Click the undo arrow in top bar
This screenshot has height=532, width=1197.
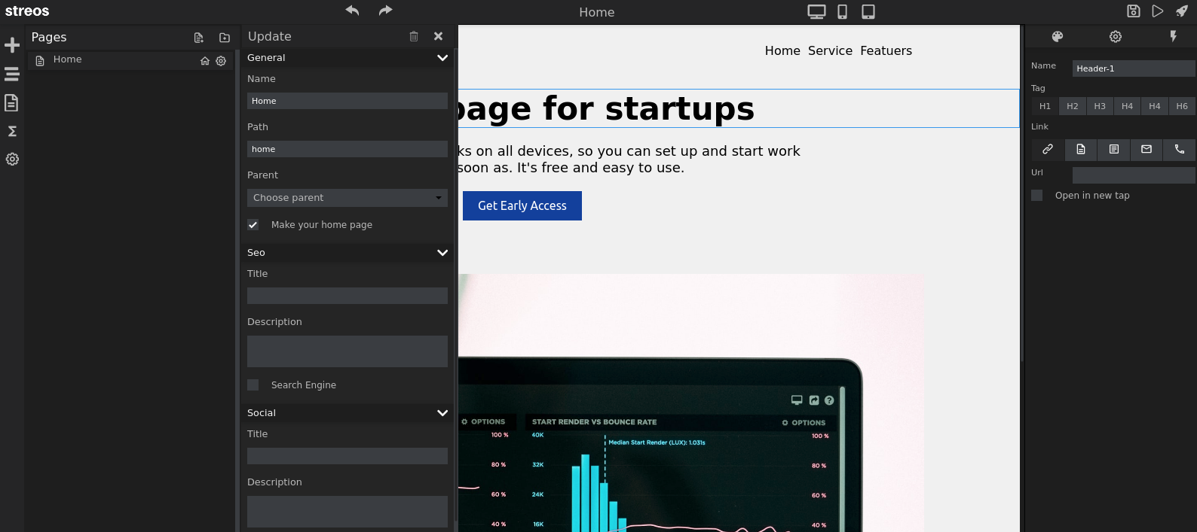(352, 11)
